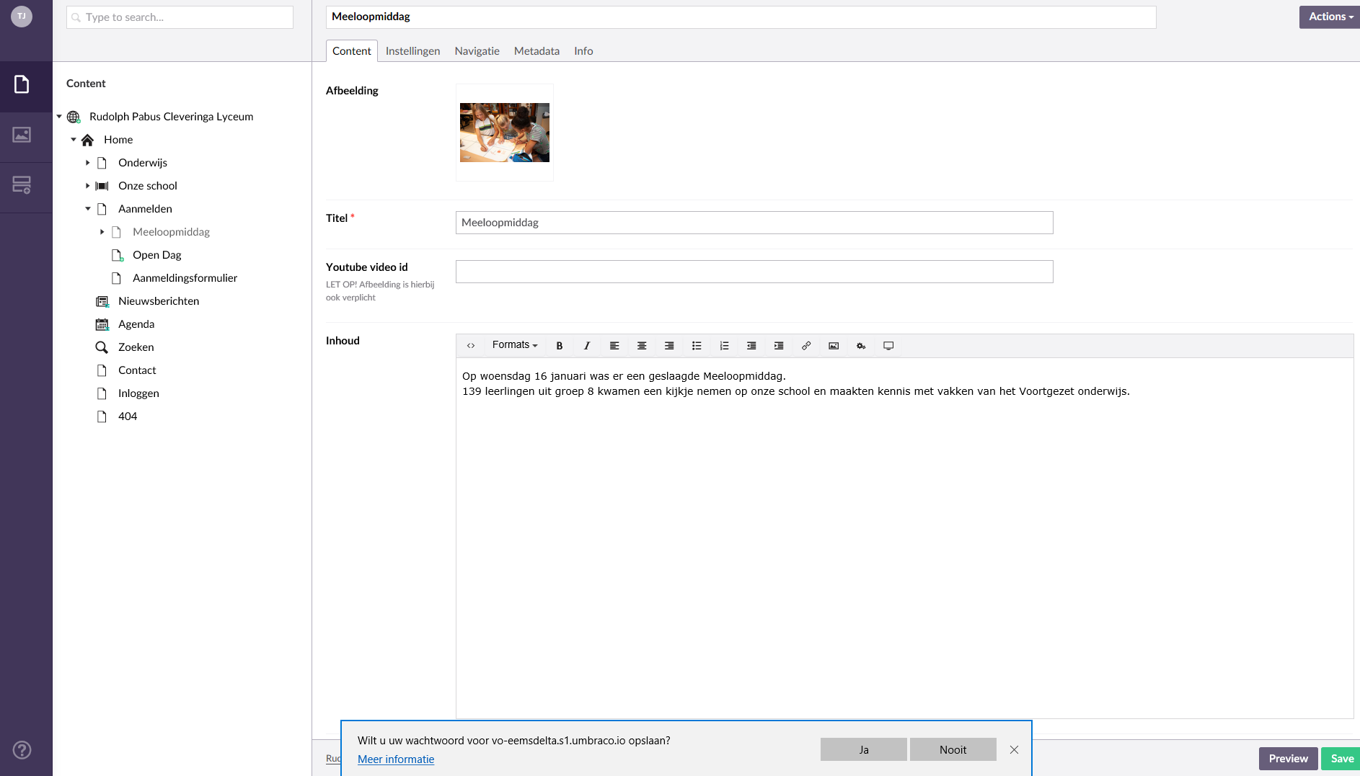The height and width of the screenshot is (776, 1360).
Task: Open the Actions dropdown menu
Action: pyautogui.click(x=1330, y=17)
